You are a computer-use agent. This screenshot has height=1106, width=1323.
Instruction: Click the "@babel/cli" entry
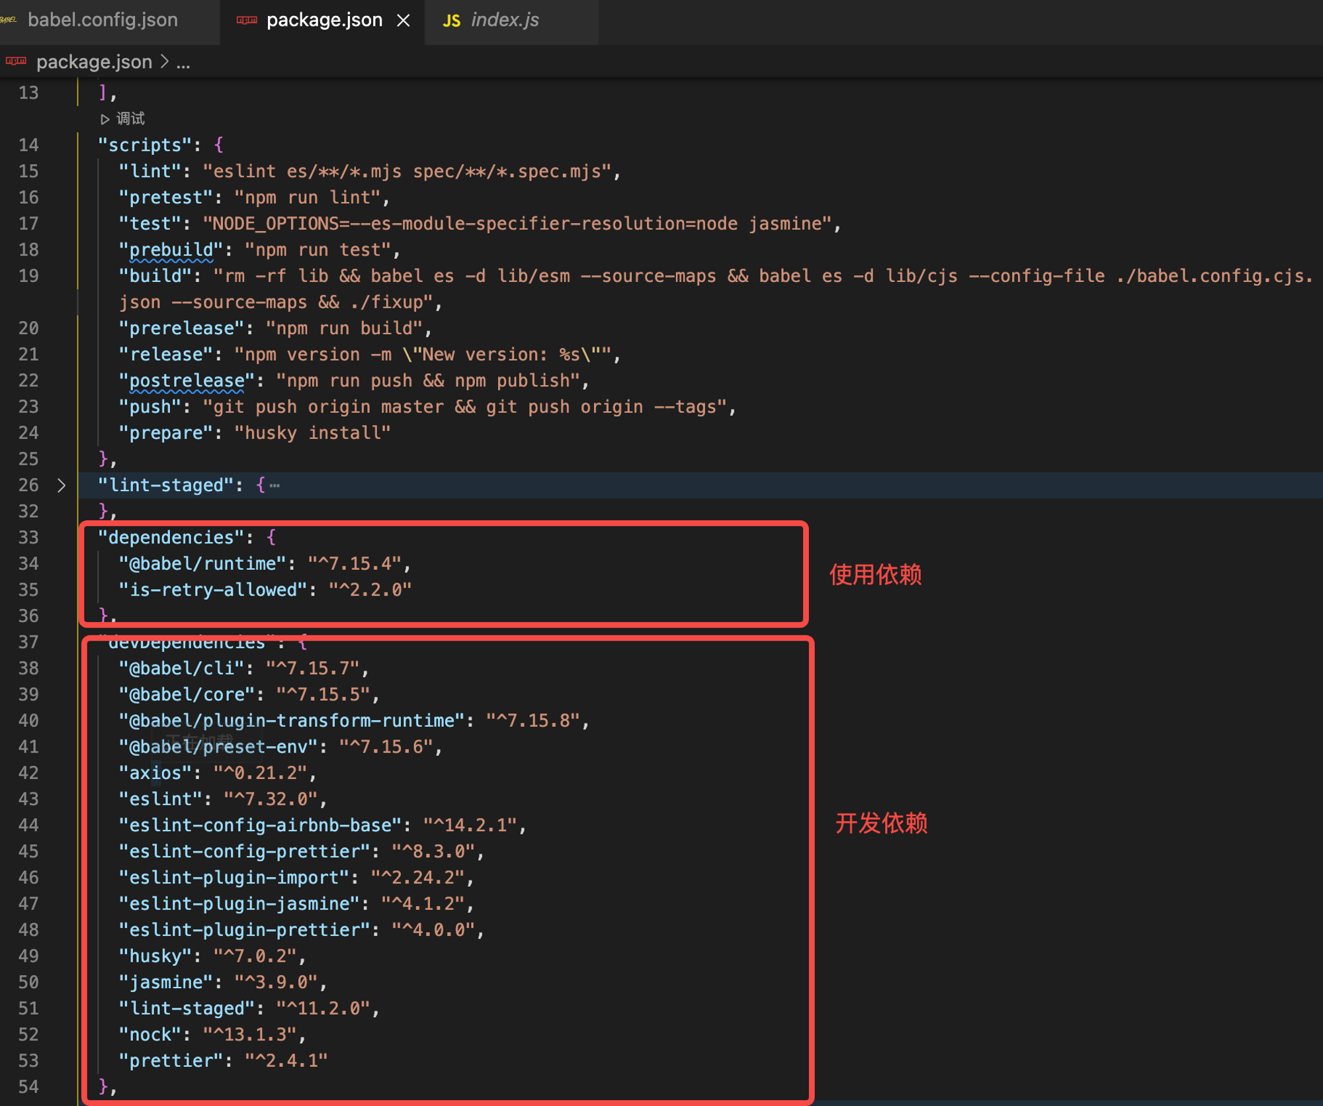[182, 668]
